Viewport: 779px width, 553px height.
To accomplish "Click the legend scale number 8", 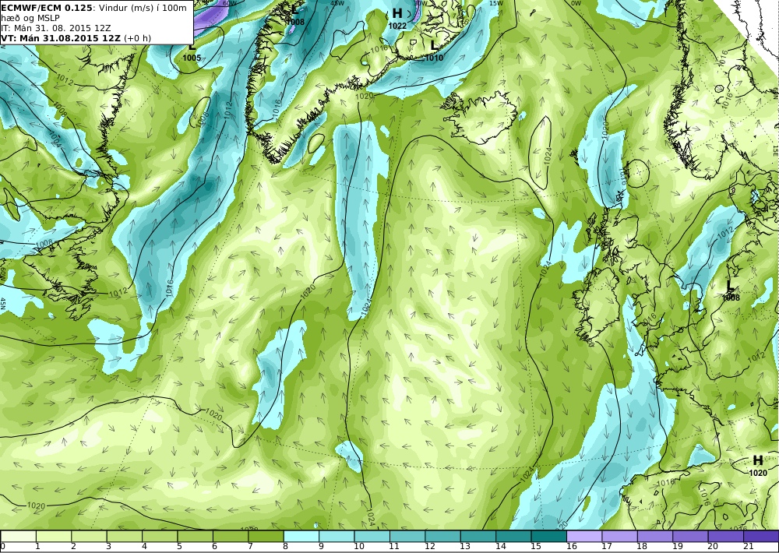I will tap(286, 547).
